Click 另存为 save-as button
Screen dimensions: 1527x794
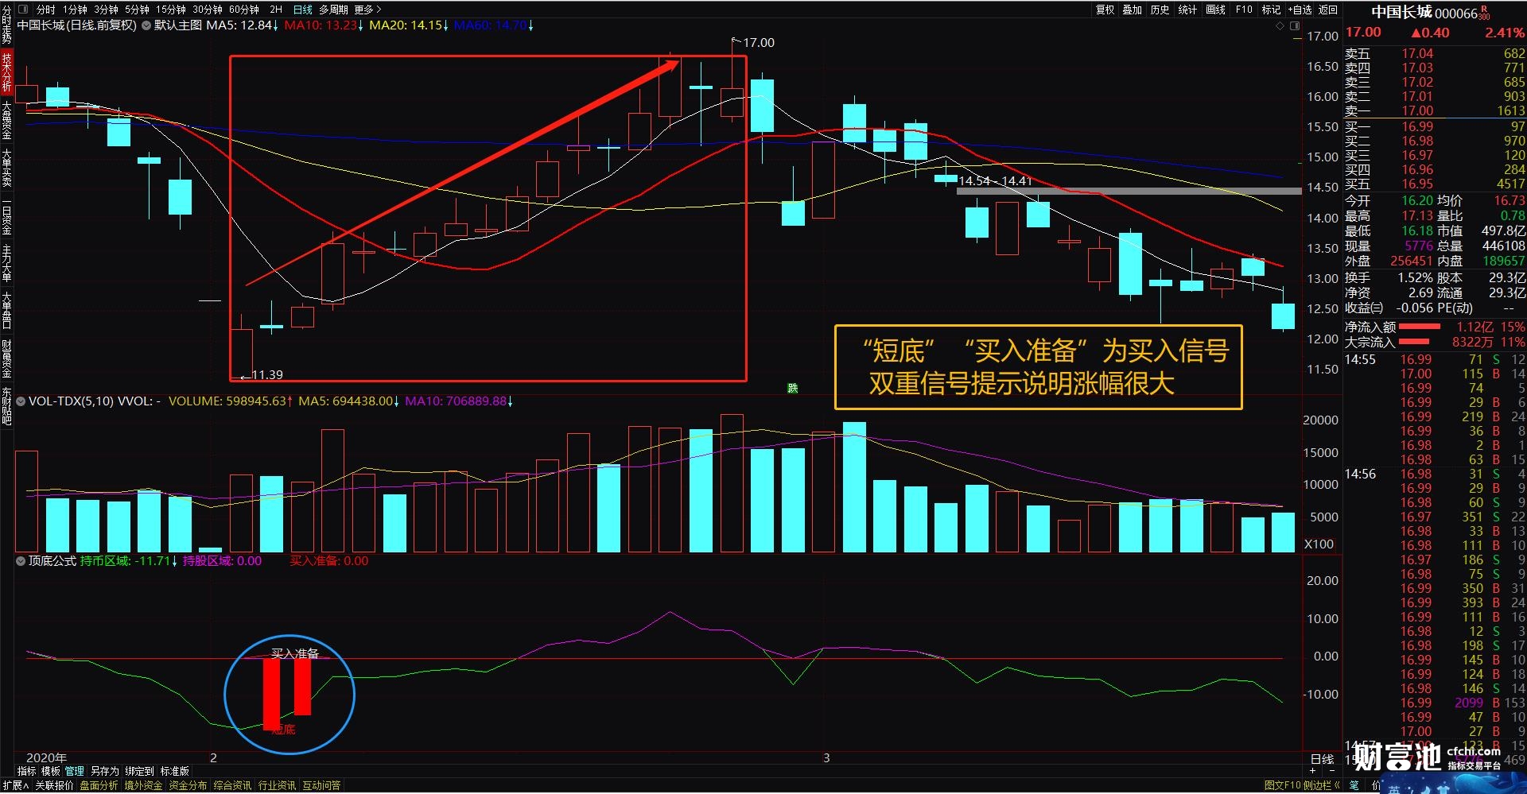point(104,771)
